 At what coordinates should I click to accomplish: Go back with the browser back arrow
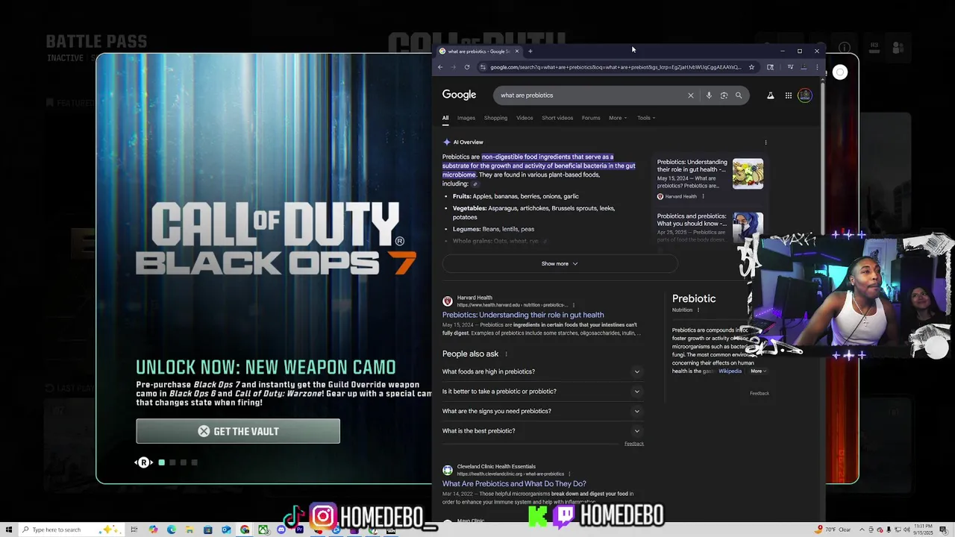[x=440, y=67]
